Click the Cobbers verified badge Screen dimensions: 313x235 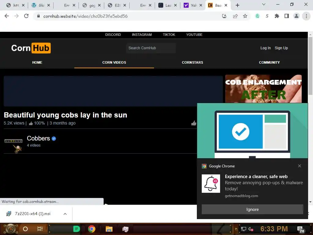tap(54, 139)
